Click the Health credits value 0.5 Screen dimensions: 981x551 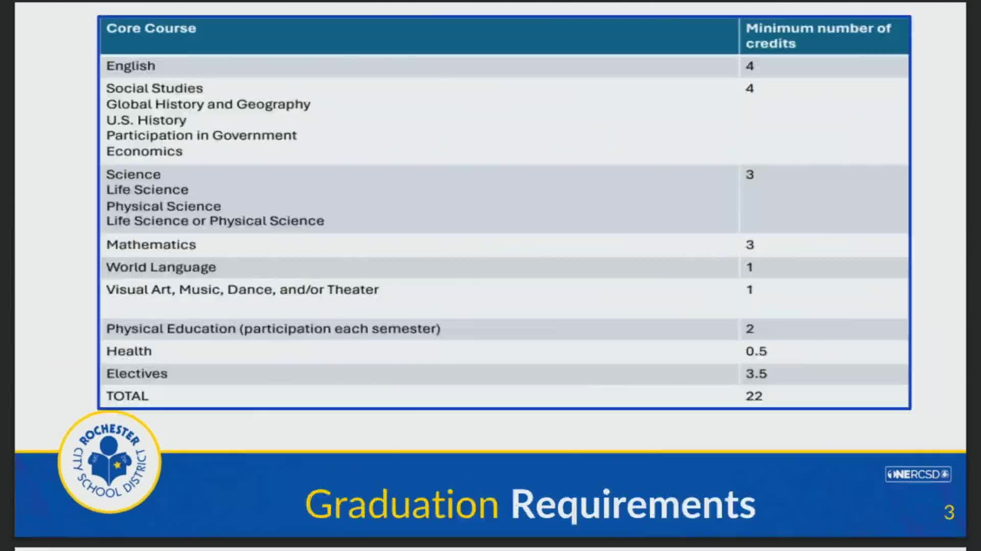coord(756,352)
